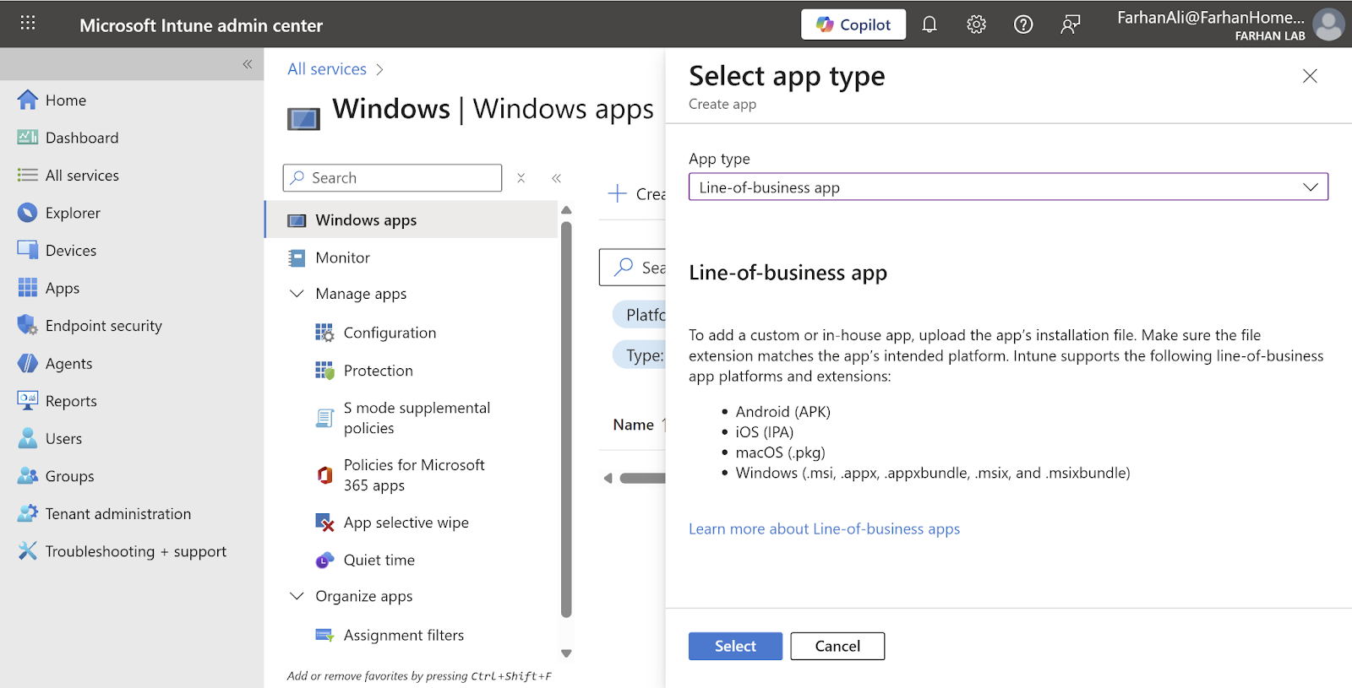Screen dimensions: 1352x688
Task: Collapse the Manage apps section
Action: click(297, 294)
